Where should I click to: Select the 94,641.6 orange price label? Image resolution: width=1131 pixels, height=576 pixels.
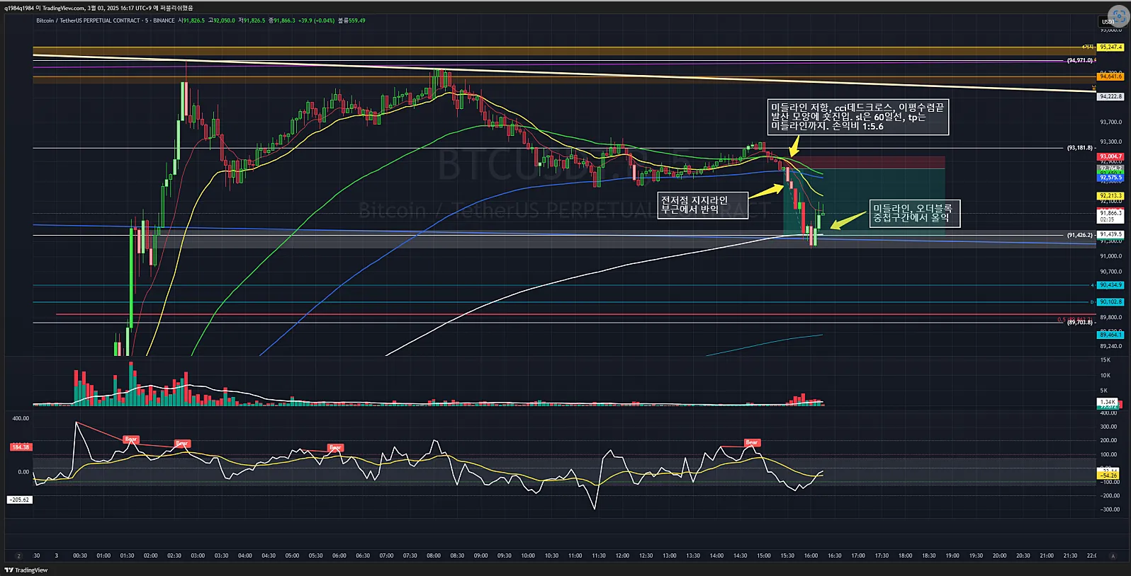[1110, 76]
